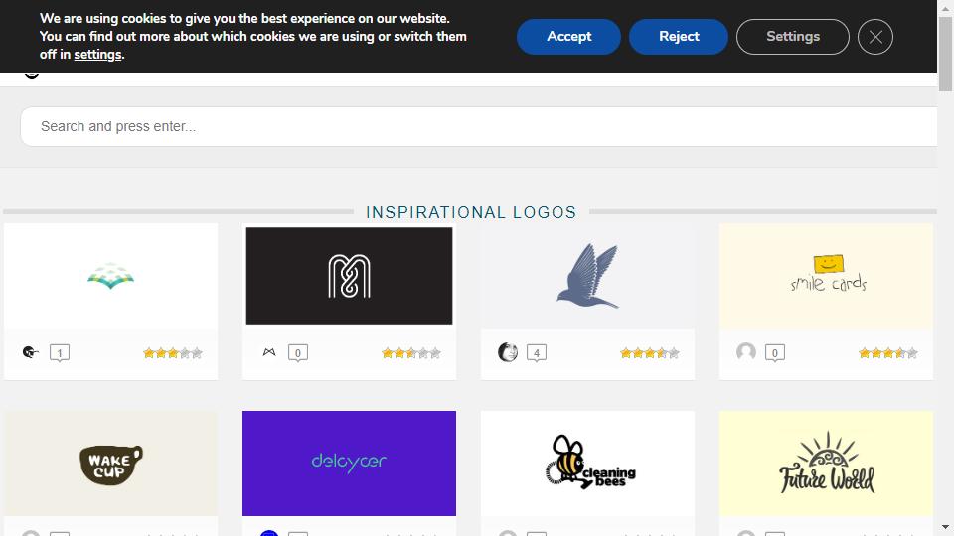This screenshot has width=954, height=536.
Task: Open comments bubble showing 0 under M logo
Action: pyautogui.click(x=298, y=353)
